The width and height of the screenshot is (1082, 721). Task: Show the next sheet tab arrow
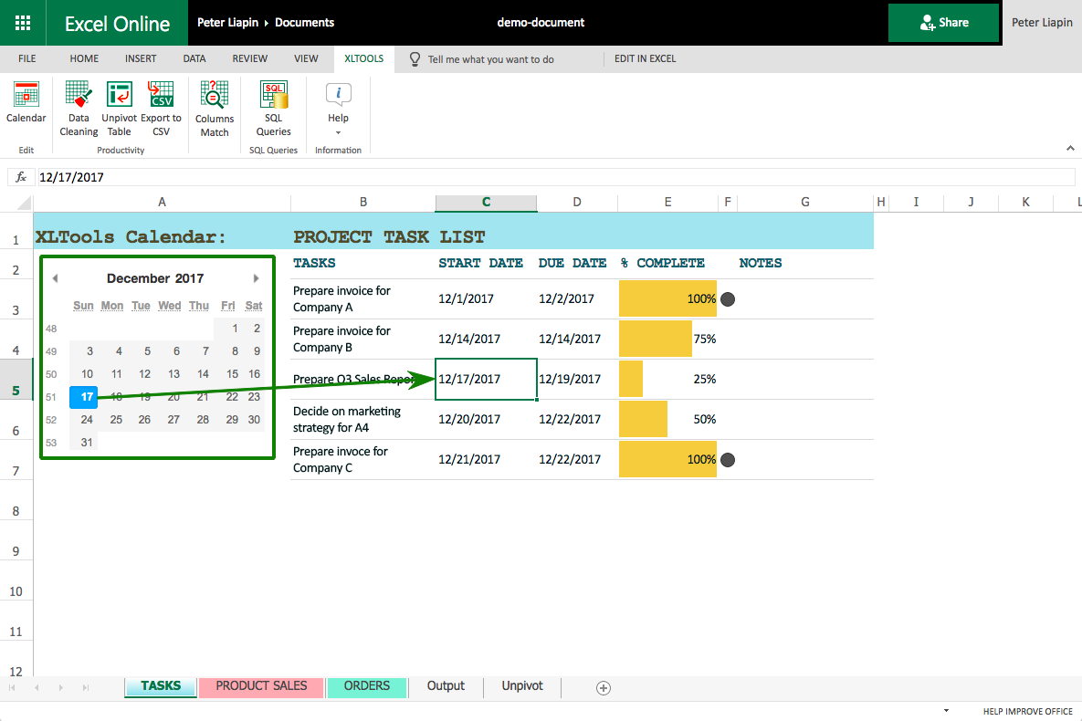[61, 687]
